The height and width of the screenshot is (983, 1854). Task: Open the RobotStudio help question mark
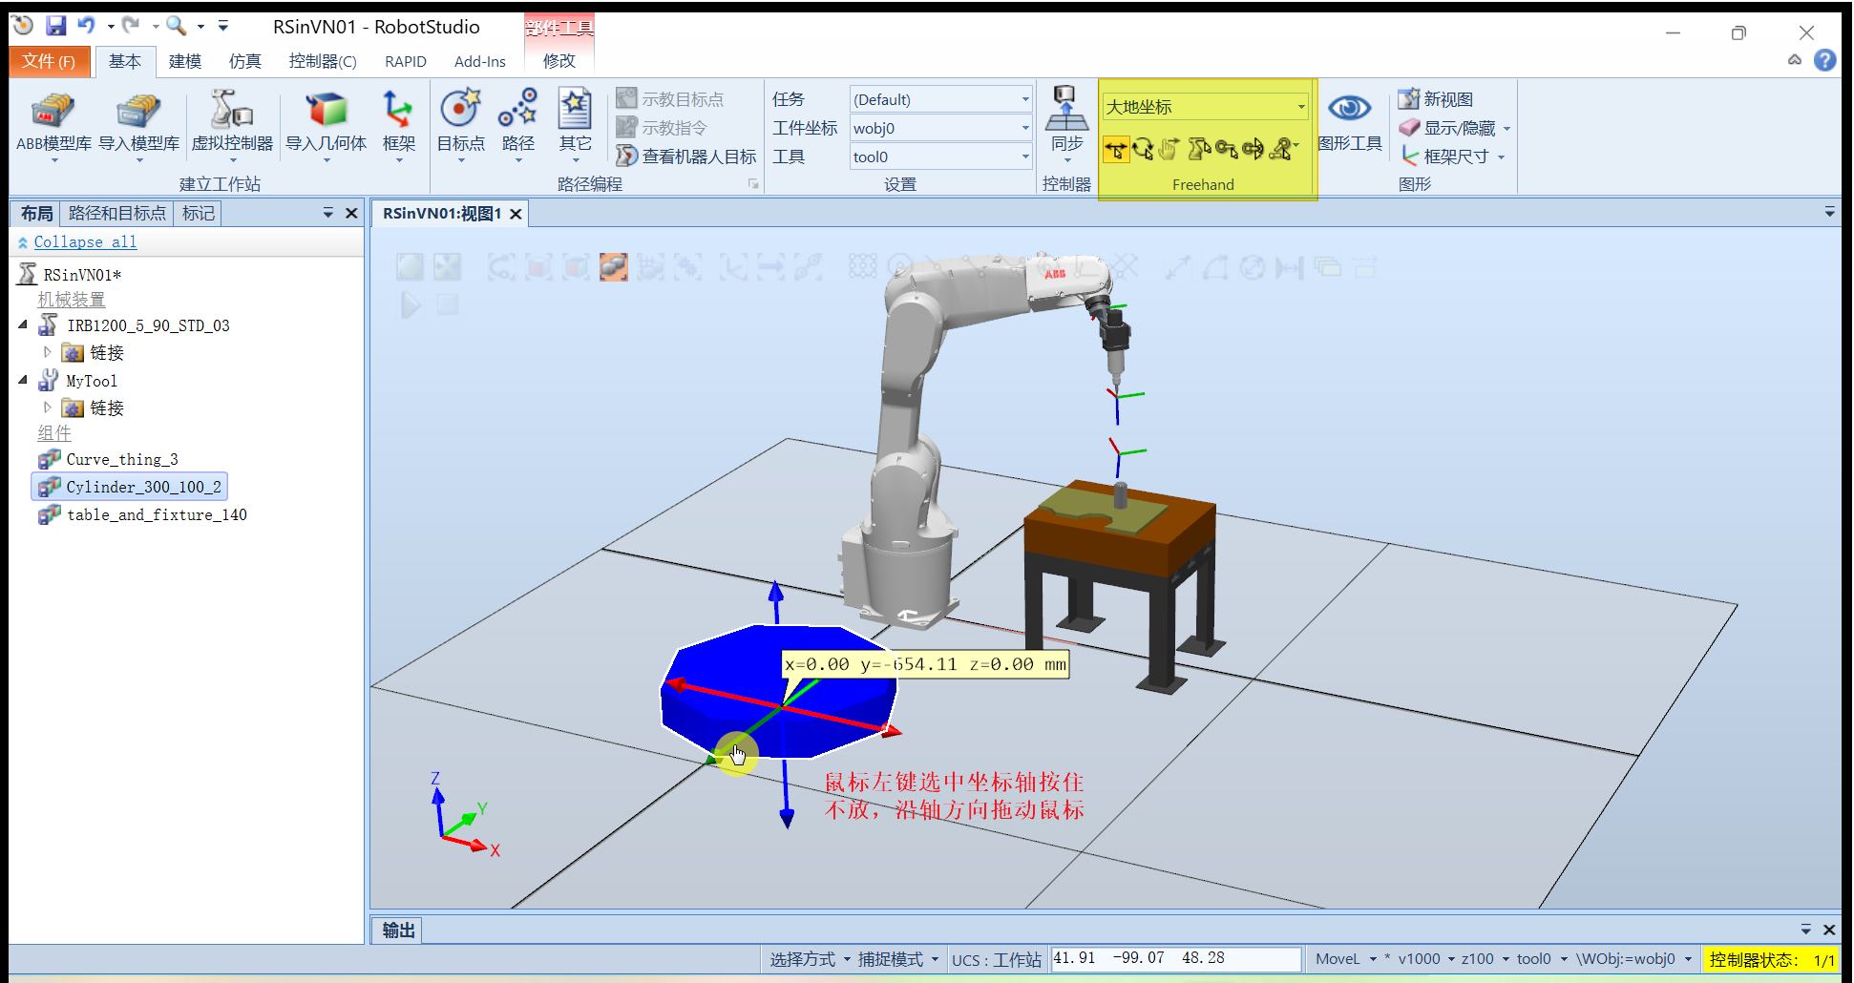pyautogui.click(x=1824, y=60)
